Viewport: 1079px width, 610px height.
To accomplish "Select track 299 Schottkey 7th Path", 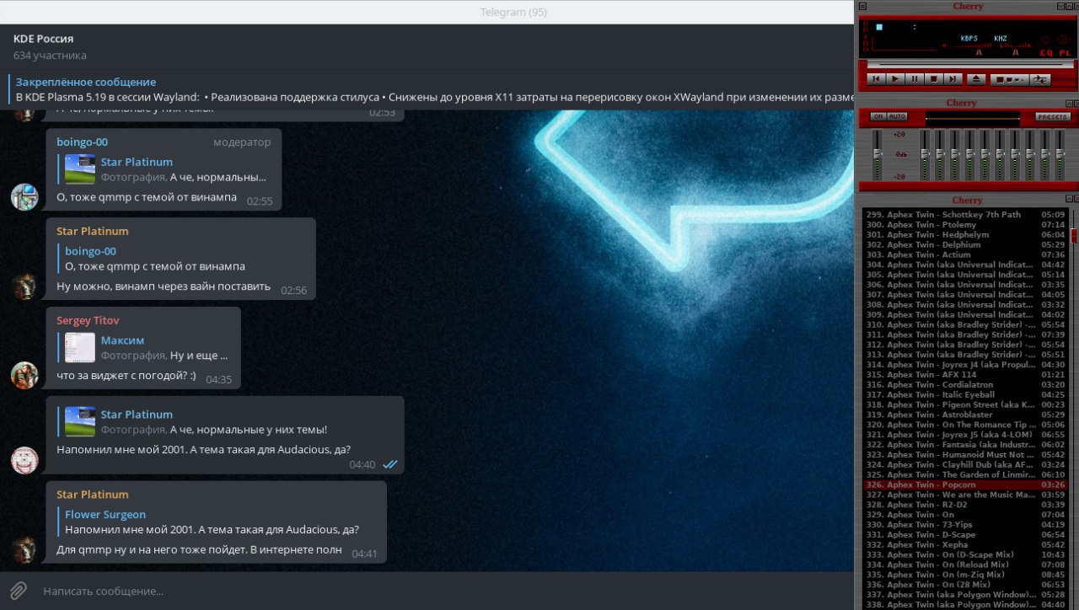I will (x=965, y=215).
